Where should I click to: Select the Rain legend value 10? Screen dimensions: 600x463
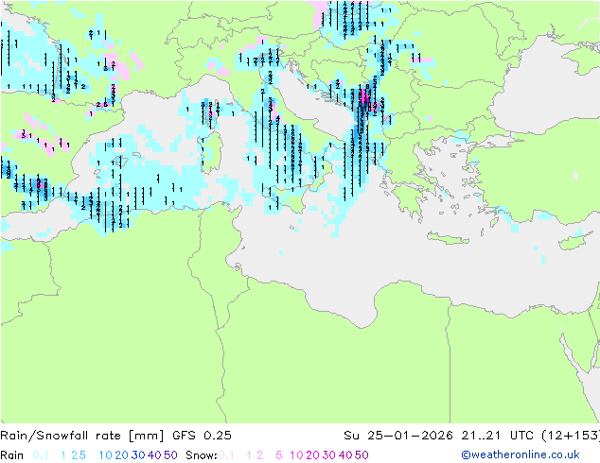pyautogui.click(x=106, y=455)
